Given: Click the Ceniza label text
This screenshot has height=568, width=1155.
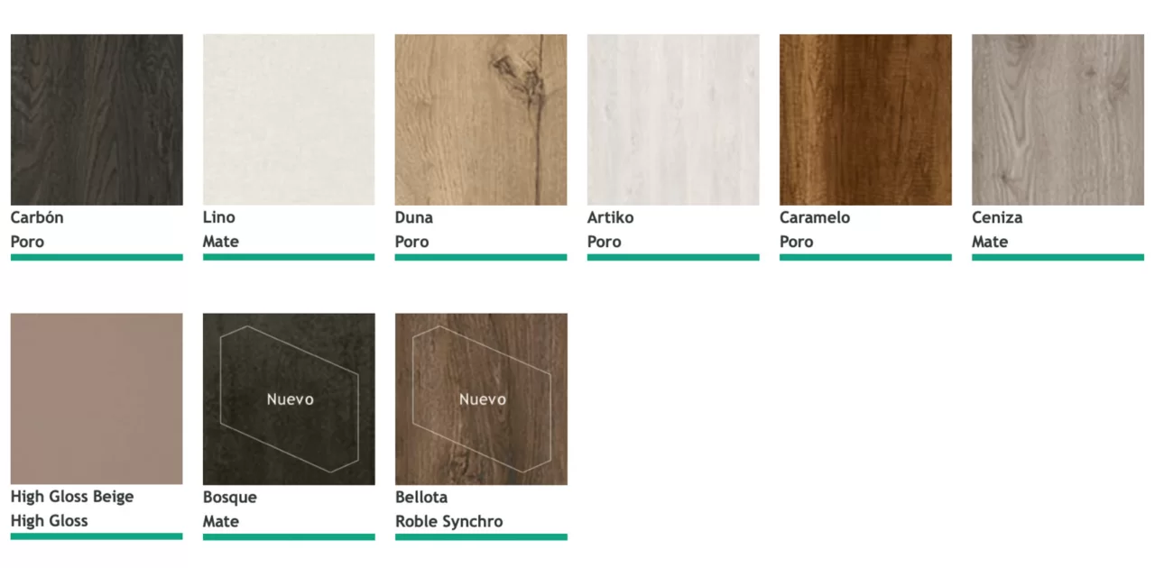Looking at the screenshot, I should tap(997, 217).
